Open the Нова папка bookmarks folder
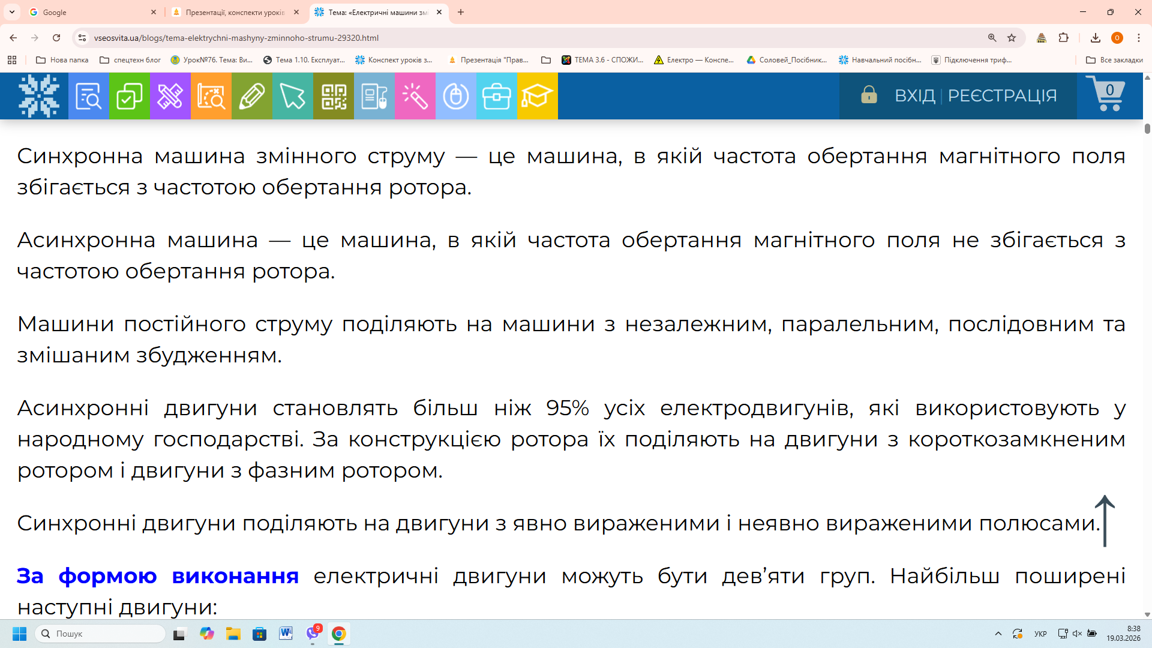This screenshot has height=648, width=1152. point(62,60)
